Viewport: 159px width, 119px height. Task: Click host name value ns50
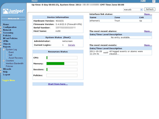tap(58, 31)
